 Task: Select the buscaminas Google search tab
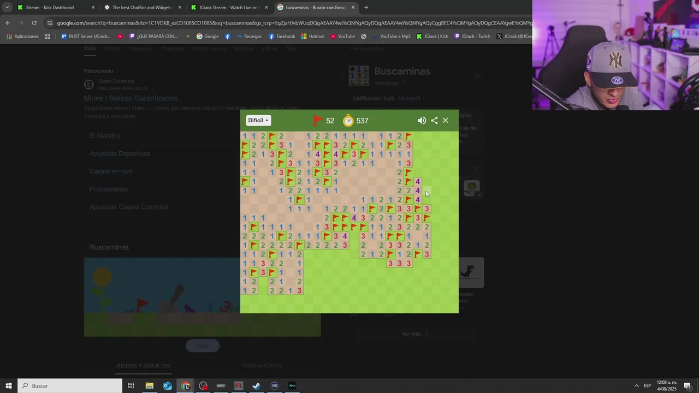pyautogui.click(x=315, y=8)
